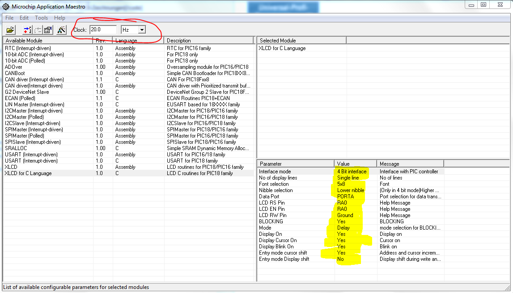Select CAN driver with Prioritized transmit module
The image size is (513, 293).
128,86
